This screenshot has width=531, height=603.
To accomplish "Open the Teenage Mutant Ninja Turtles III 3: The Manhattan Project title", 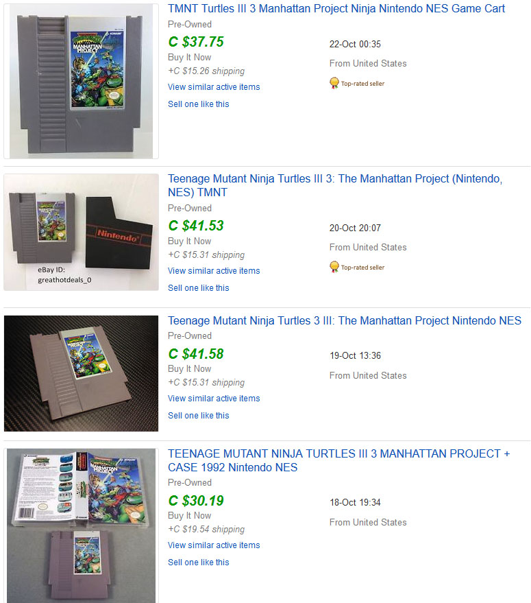I will coord(335,185).
